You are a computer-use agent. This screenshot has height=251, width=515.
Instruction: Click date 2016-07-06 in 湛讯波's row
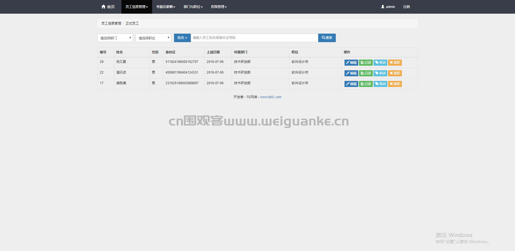[215, 72]
